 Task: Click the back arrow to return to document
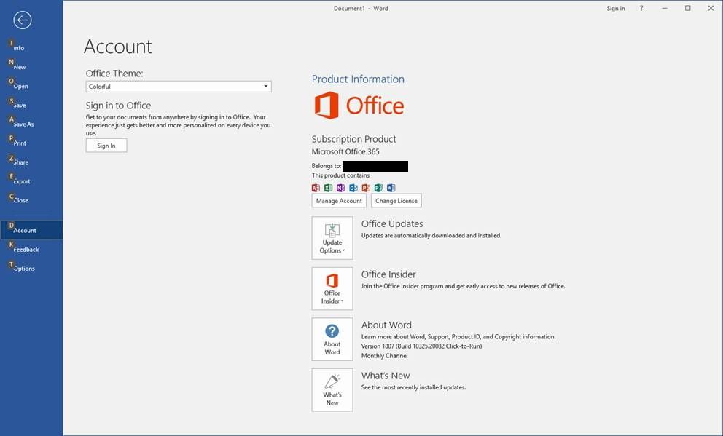point(22,20)
